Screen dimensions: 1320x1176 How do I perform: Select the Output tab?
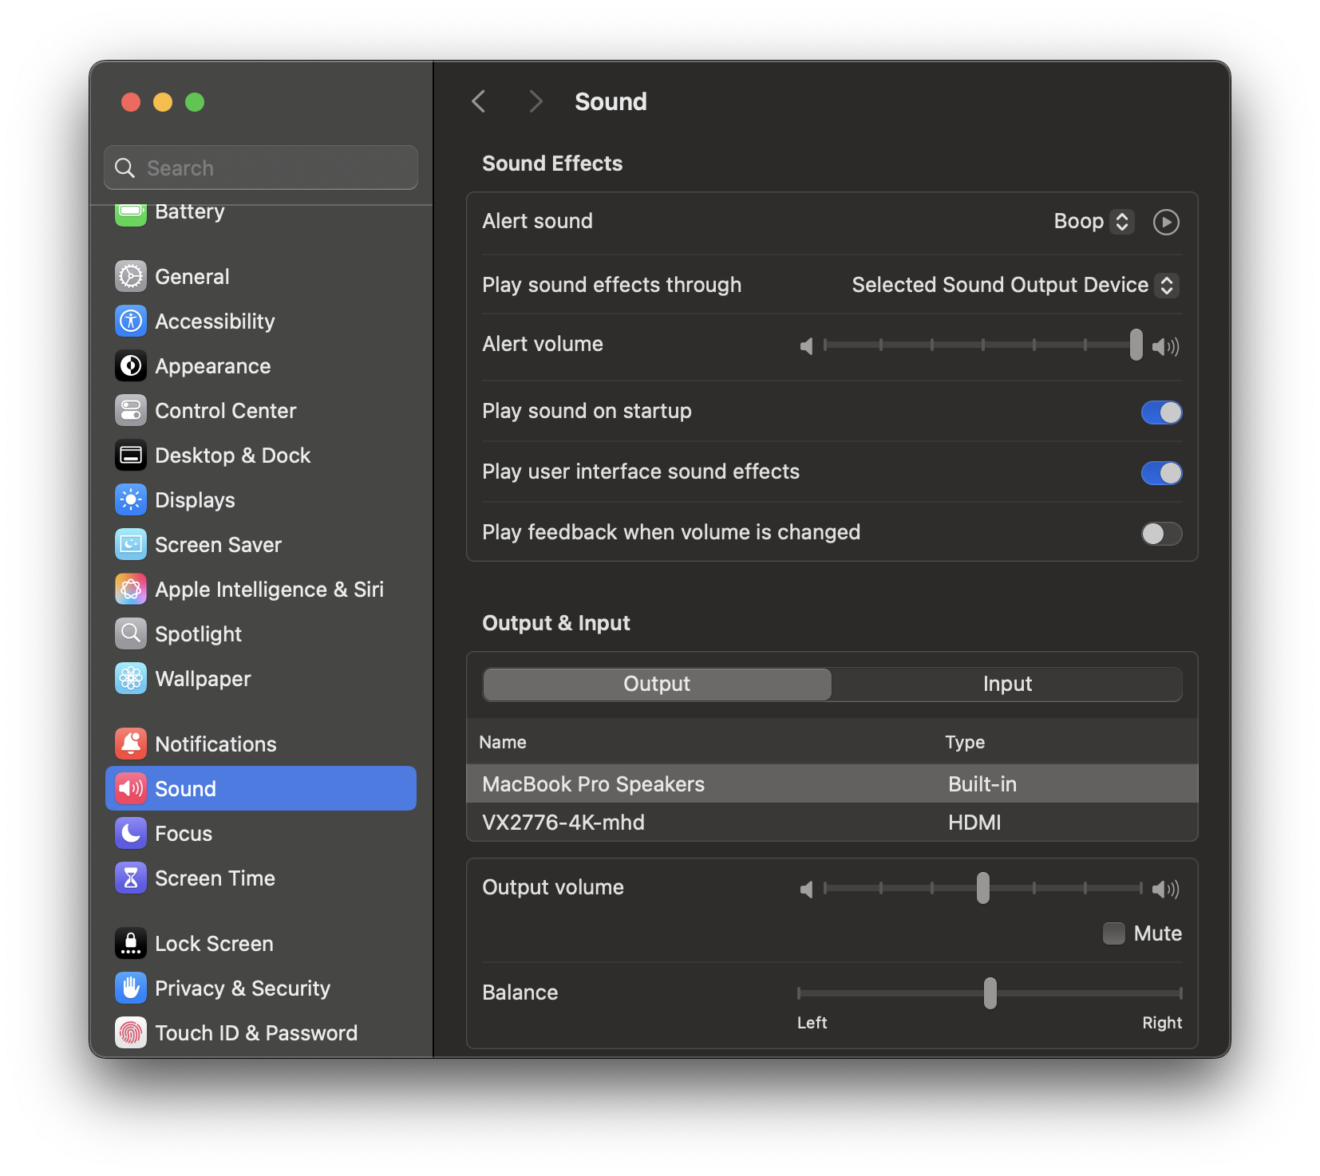coord(656,684)
